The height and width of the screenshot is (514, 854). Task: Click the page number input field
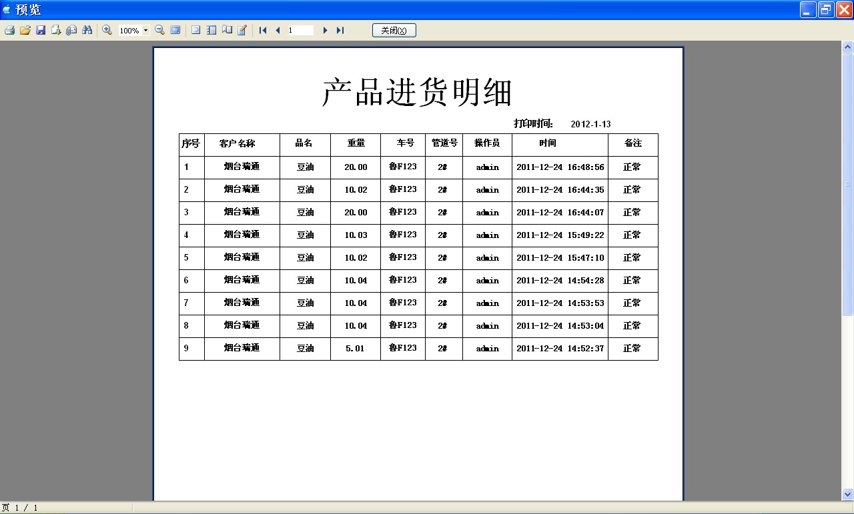(x=300, y=30)
